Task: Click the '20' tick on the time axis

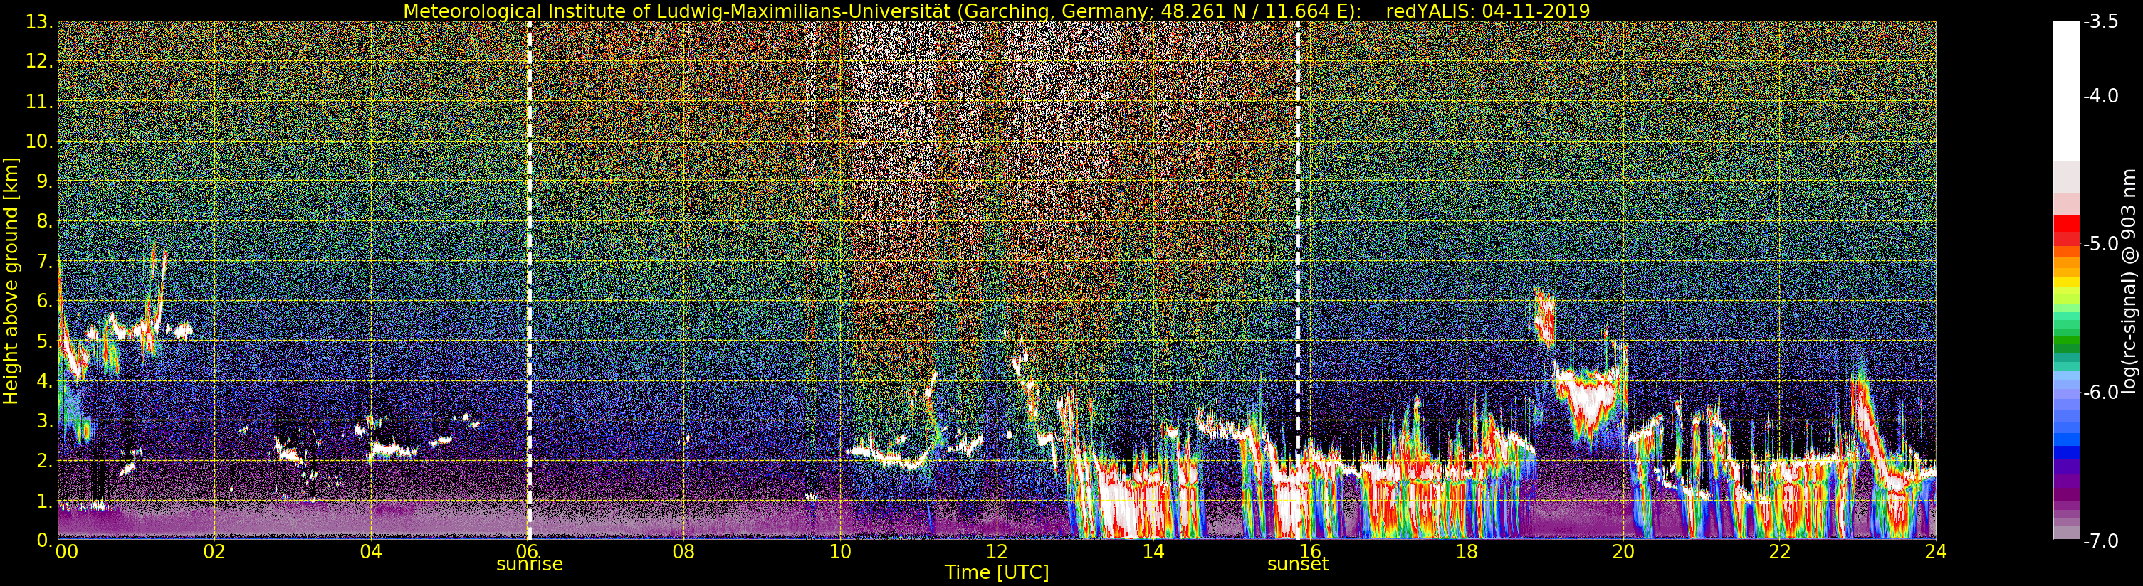Action: pos(1623,550)
